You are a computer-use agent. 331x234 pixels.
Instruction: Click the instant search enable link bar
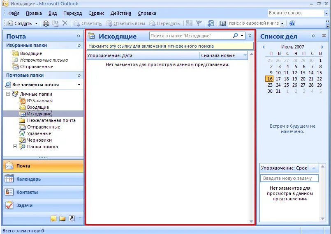170,46
